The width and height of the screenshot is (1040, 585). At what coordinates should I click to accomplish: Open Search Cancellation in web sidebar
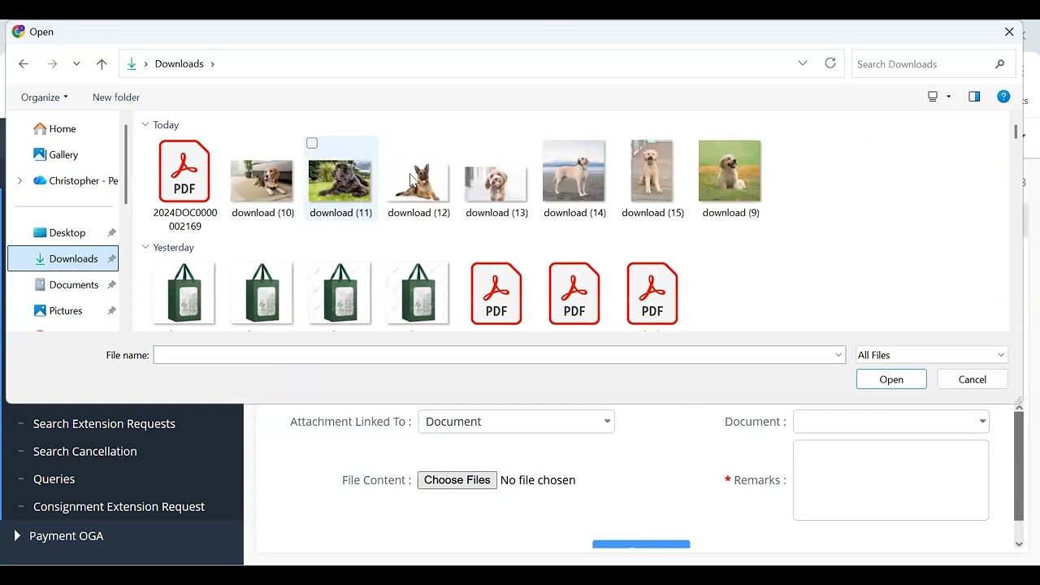85,452
